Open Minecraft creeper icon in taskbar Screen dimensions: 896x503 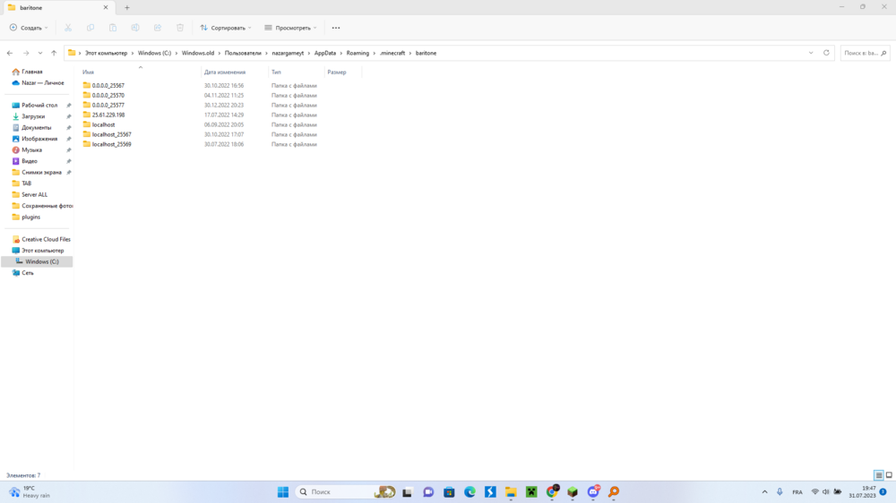531,491
